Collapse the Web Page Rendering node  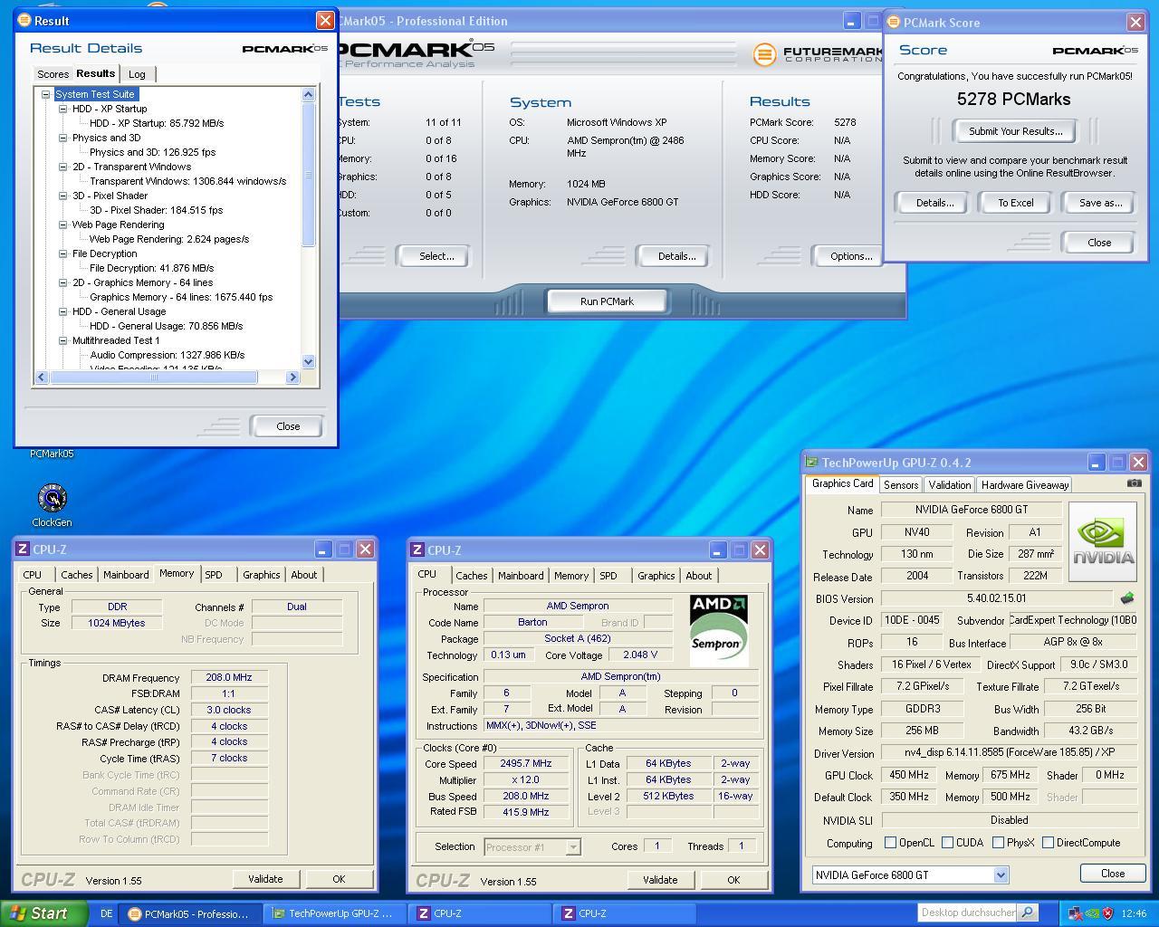pyautogui.click(x=63, y=225)
